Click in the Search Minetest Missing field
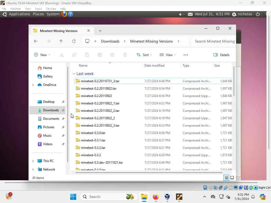This screenshot has height=203, width=271. click(x=214, y=41)
